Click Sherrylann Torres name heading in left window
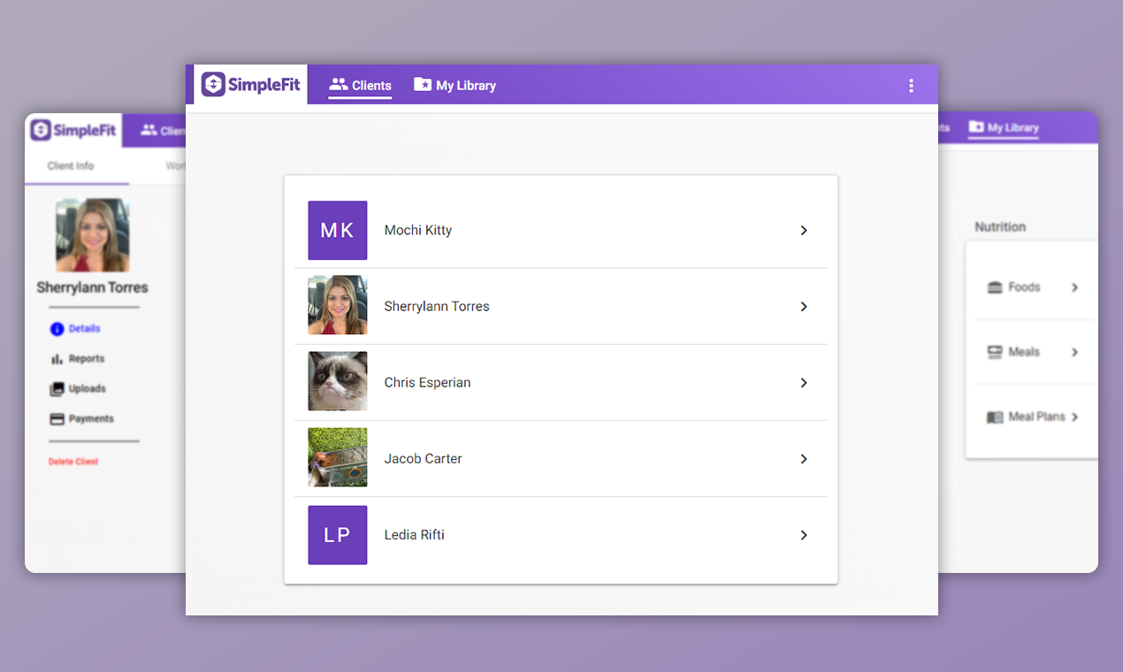Viewport: 1123px width, 672px height. (x=93, y=287)
